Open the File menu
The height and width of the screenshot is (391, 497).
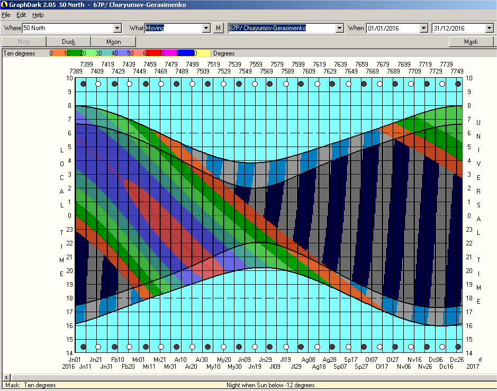(x=6, y=15)
